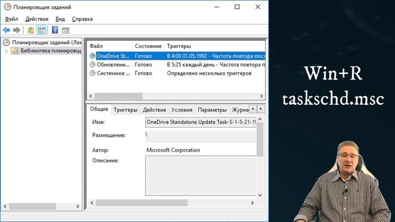
Task: Click details pane vertical scrollbar down arrow
Action: (x=260, y=195)
